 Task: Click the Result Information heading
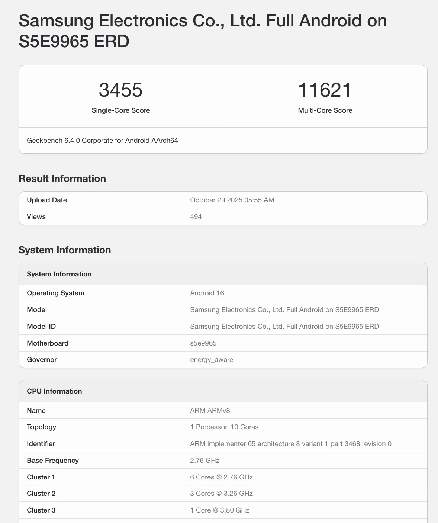point(62,179)
